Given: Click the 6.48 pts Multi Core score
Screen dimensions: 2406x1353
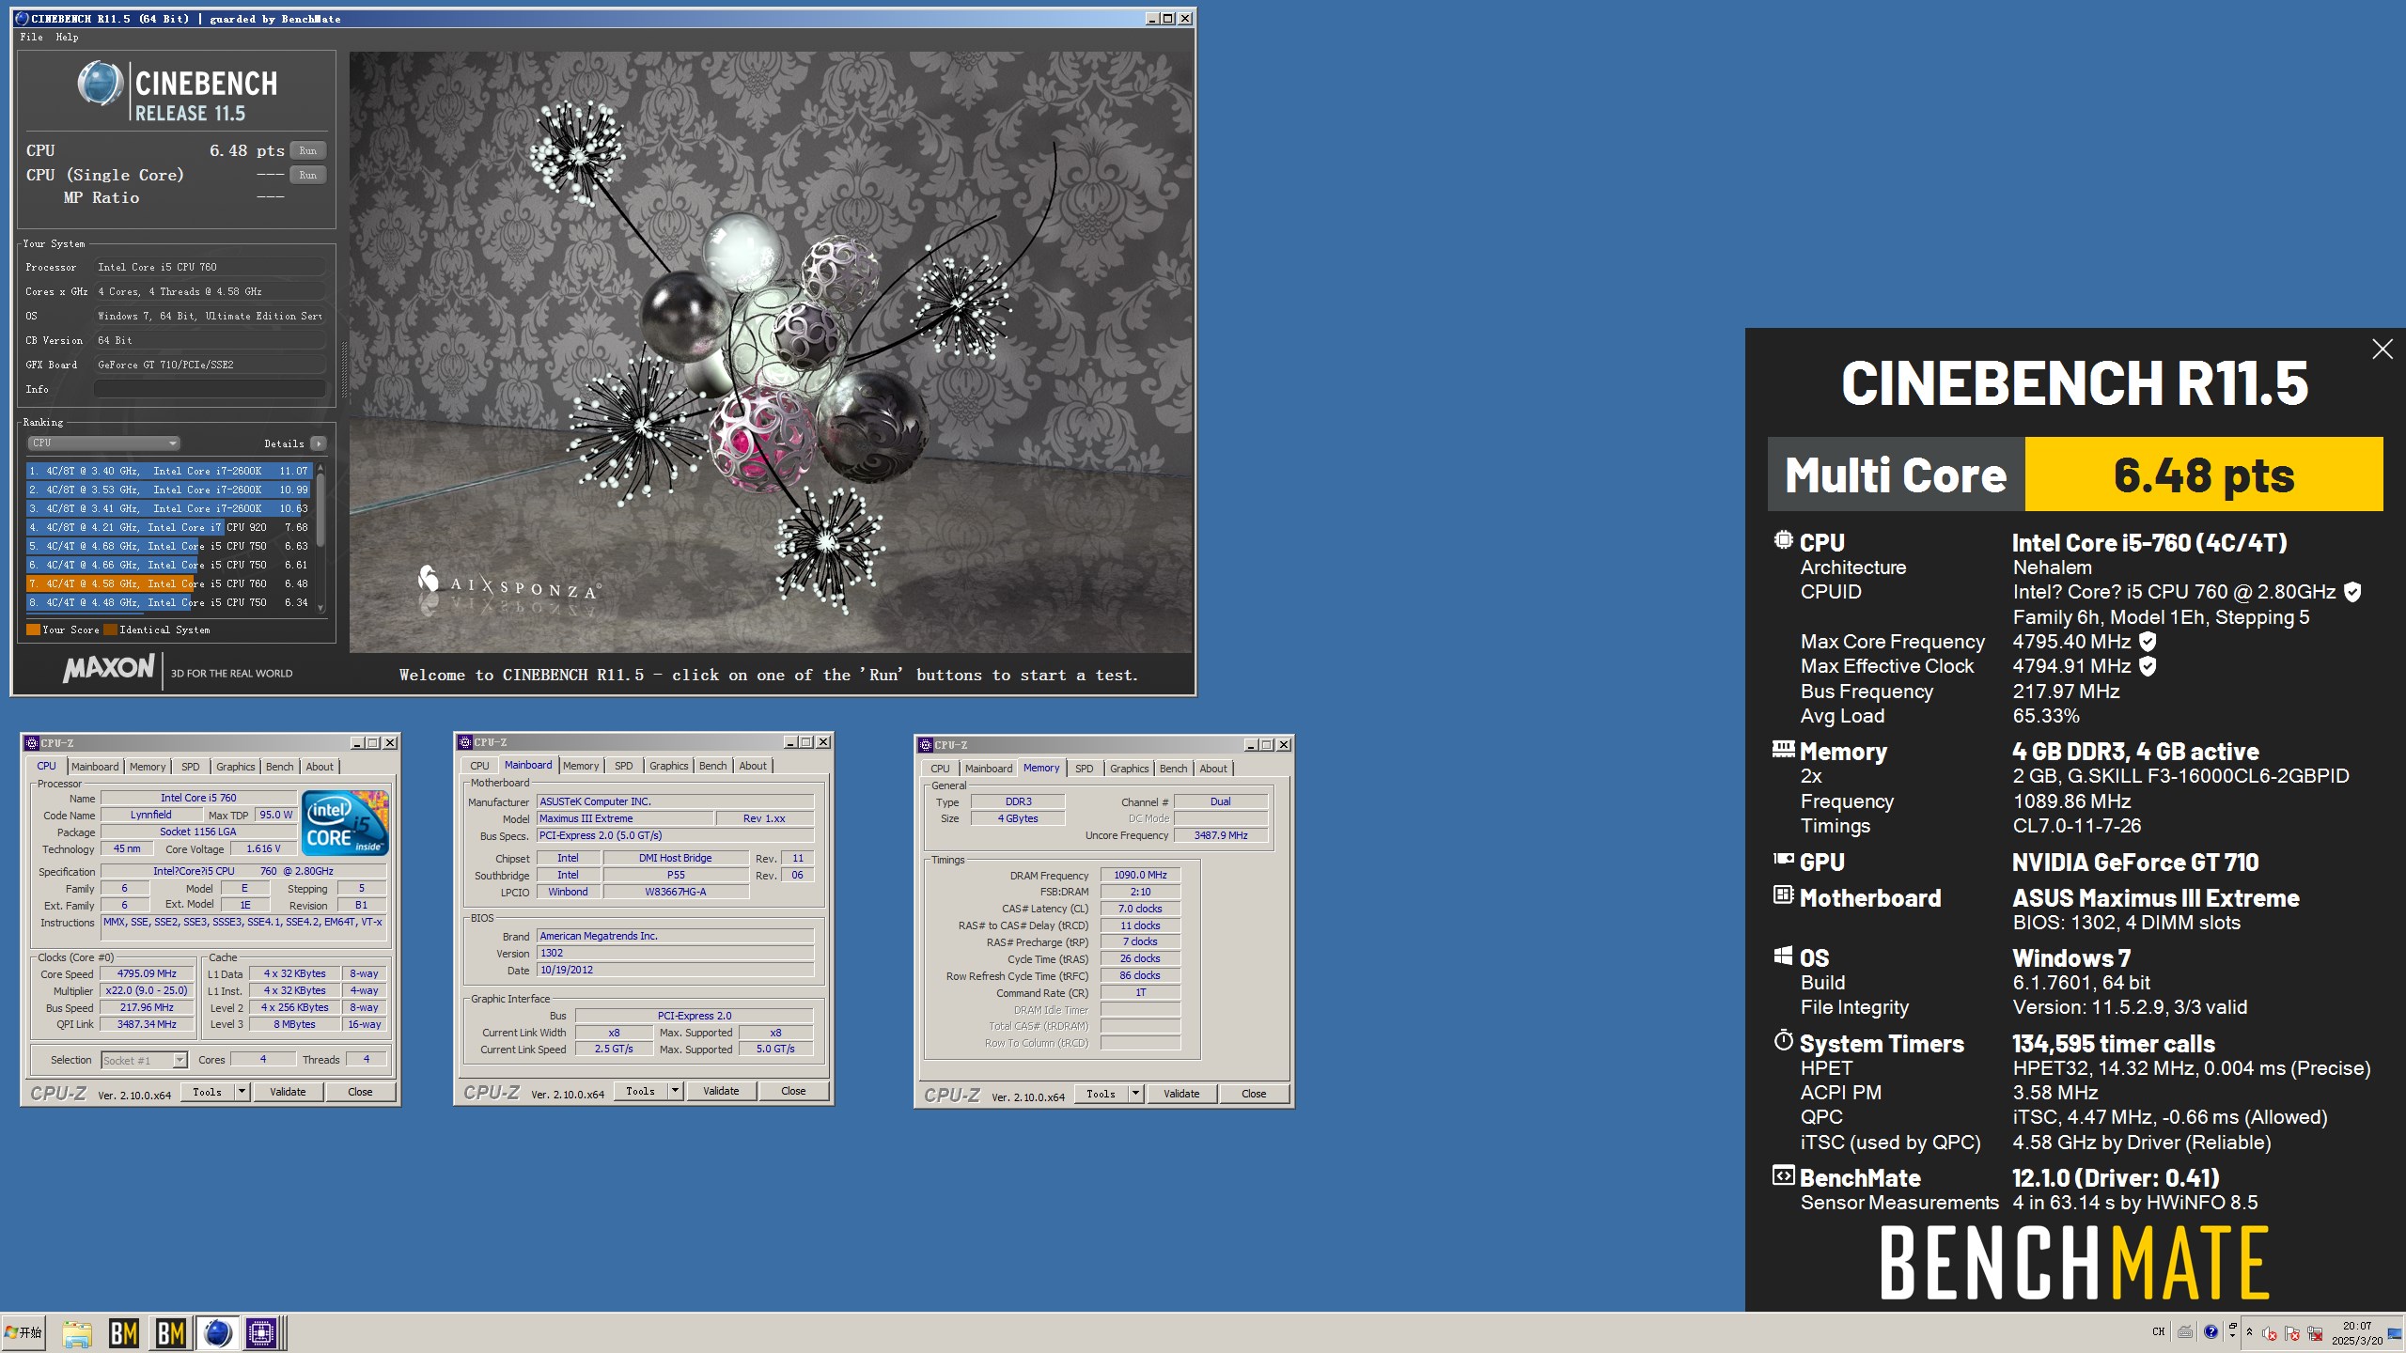Looking at the screenshot, I should click(x=2204, y=474).
